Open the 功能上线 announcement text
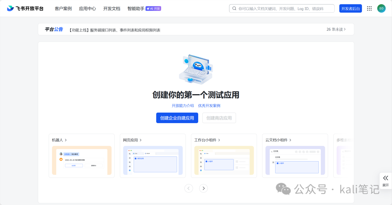Image resolution: width=392 pixels, height=205 pixels. point(114,30)
